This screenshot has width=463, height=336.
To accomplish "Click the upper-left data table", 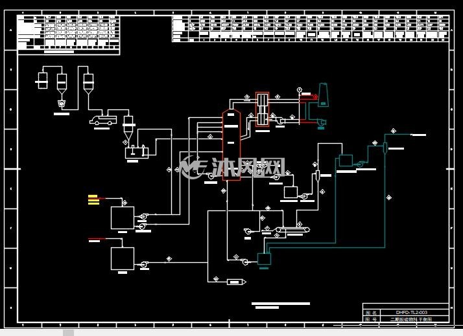I will click(69, 35).
